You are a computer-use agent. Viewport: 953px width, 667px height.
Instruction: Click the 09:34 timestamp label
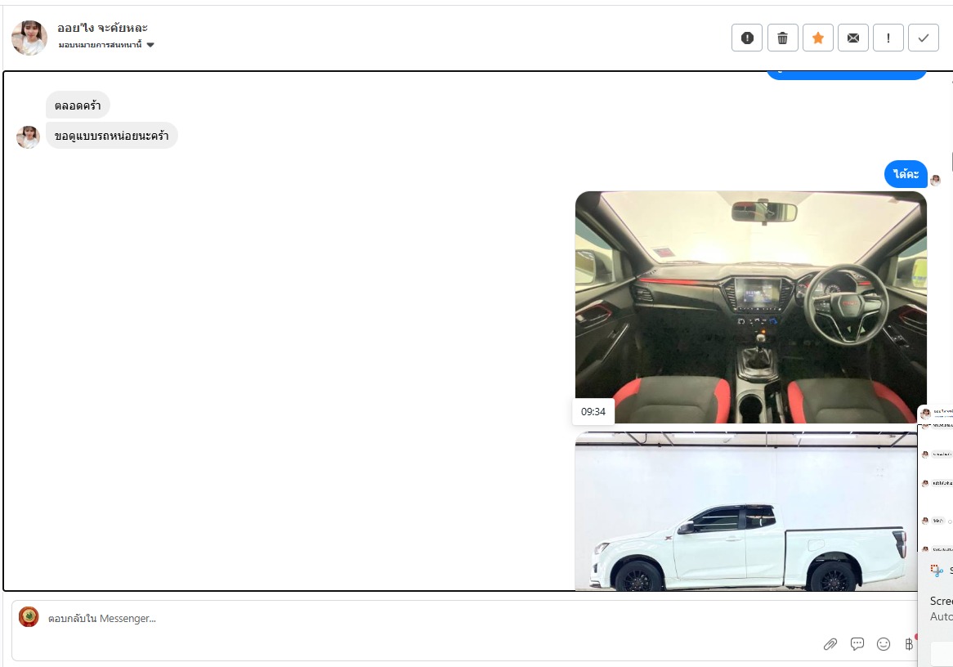(593, 412)
